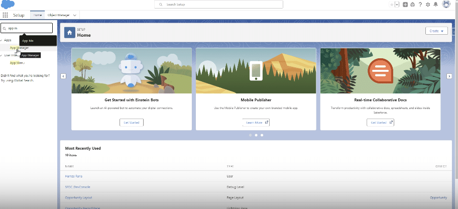Viewport: 458px width, 209px height.
Task: Click 'Get Started with Einstein Bots' title
Action: [x=132, y=100]
